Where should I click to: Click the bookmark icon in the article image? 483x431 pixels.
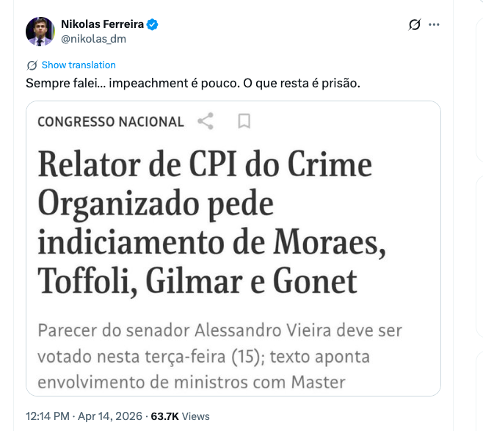click(x=244, y=121)
